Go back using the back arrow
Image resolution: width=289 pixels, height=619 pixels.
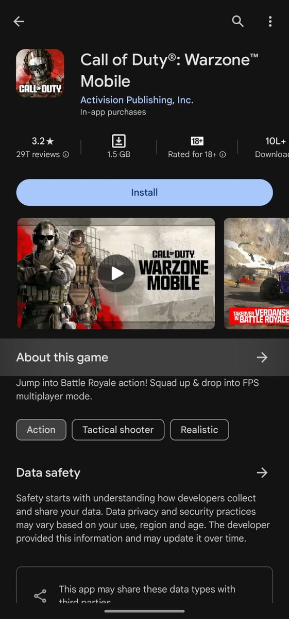(19, 21)
